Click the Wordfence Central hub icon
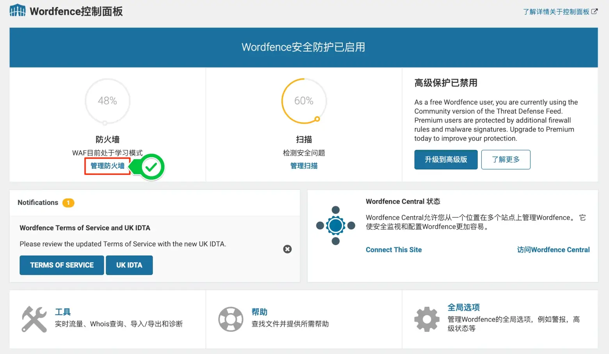The image size is (609, 354). click(335, 226)
